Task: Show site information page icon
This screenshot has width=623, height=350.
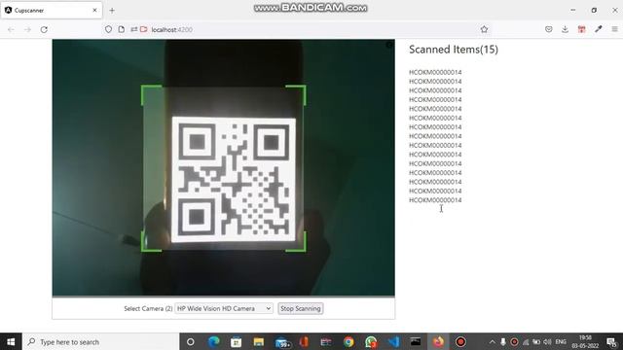Action: tap(121, 29)
